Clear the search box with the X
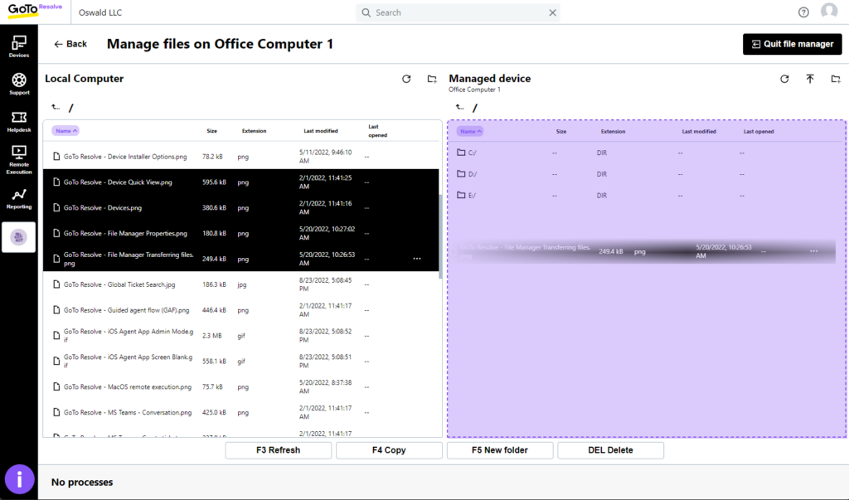849x500 pixels. (x=553, y=12)
